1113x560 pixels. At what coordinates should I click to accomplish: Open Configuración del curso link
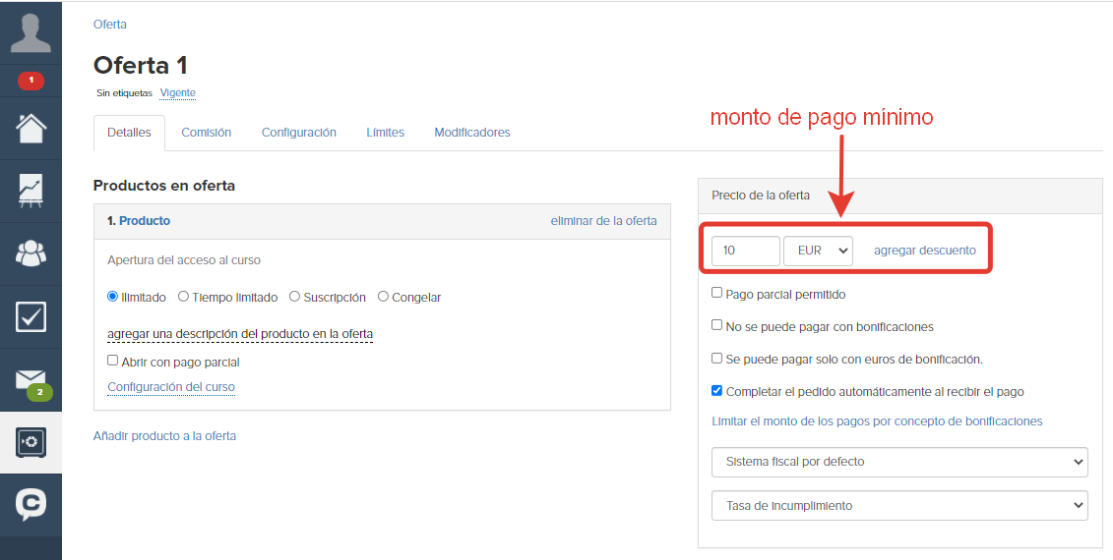(x=171, y=387)
